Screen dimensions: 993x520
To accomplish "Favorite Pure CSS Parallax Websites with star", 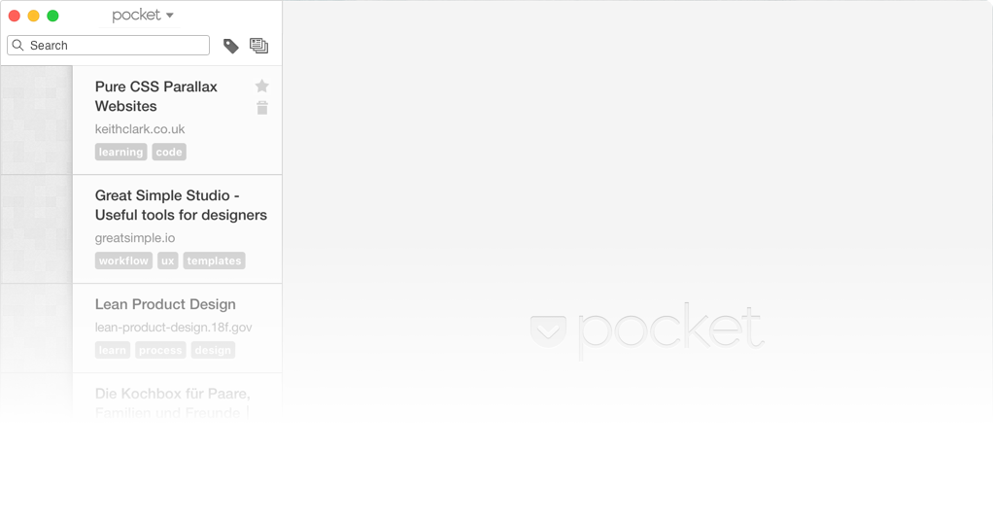I will tap(262, 86).
